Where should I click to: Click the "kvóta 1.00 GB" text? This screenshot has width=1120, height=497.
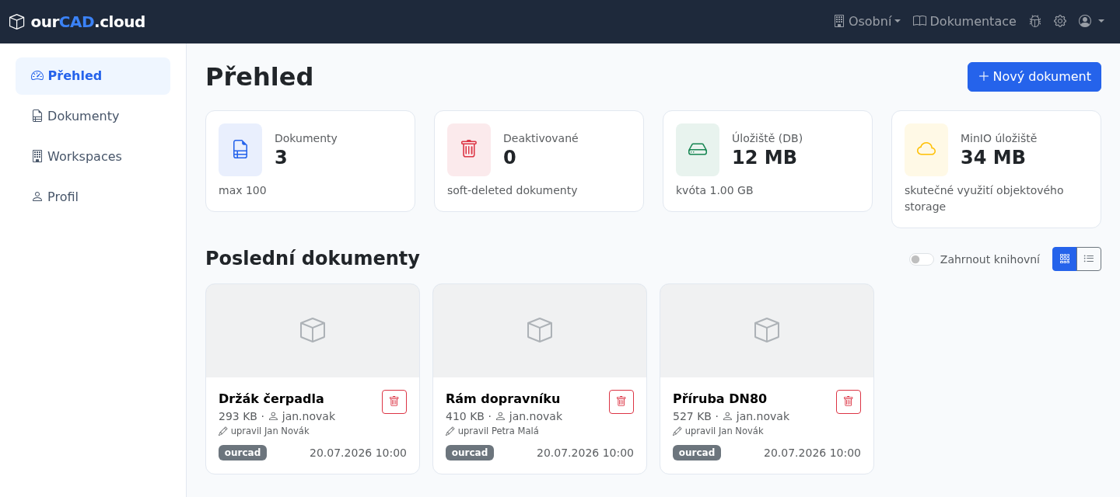click(x=714, y=190)
